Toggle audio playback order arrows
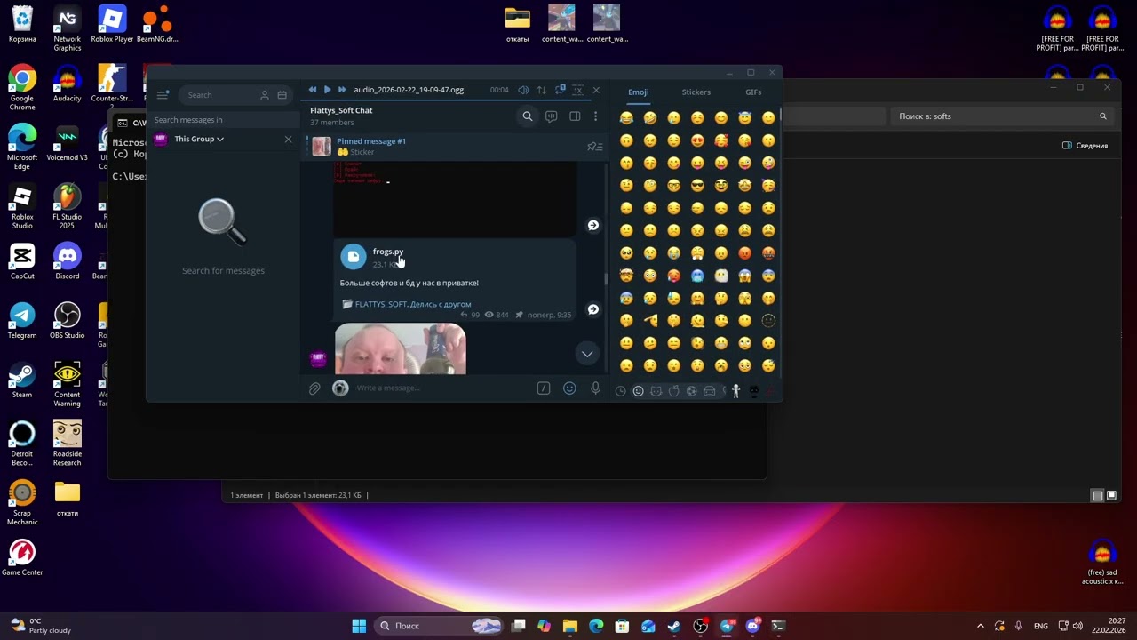Image resolution: width=1137 pixels, height=640 pixels. coord(542,90)
